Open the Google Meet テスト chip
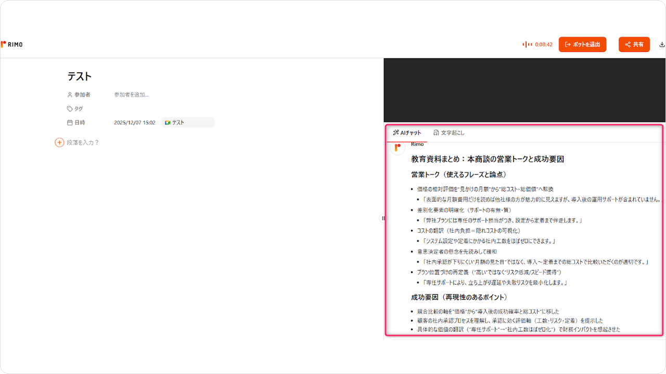This screenshot has height=374, width=666. pyautogui.click(x=188, y=123)
